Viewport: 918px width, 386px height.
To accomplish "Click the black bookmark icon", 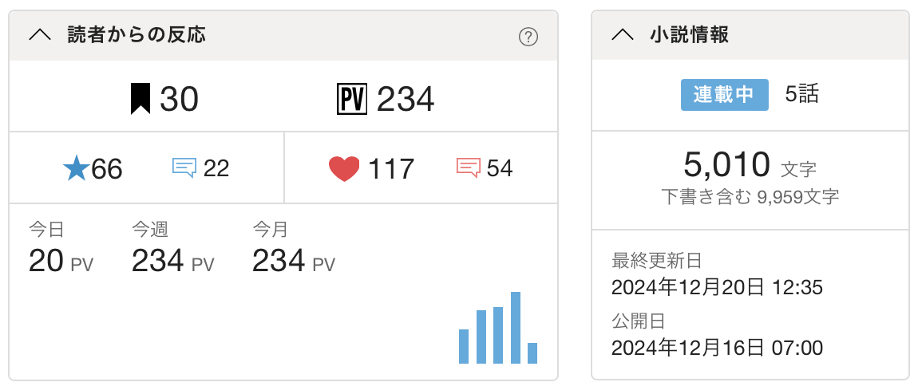I will [x=140, y=99].
